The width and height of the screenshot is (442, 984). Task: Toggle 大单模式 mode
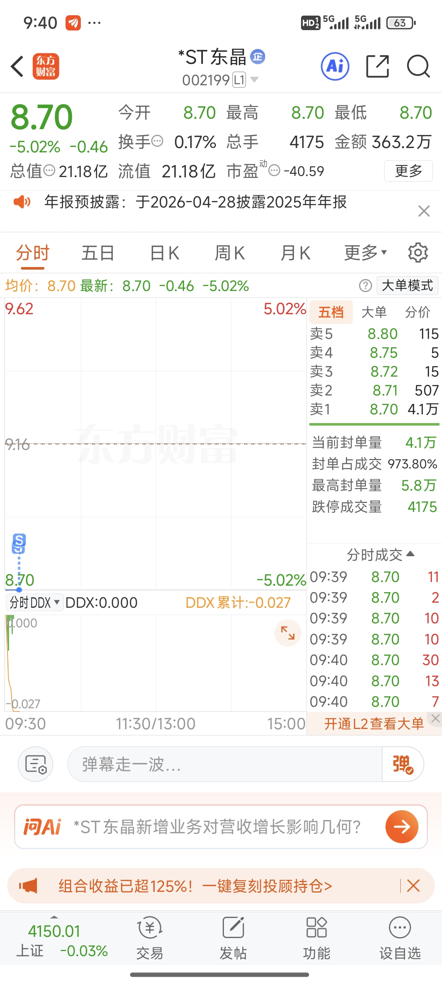point(407,285)
